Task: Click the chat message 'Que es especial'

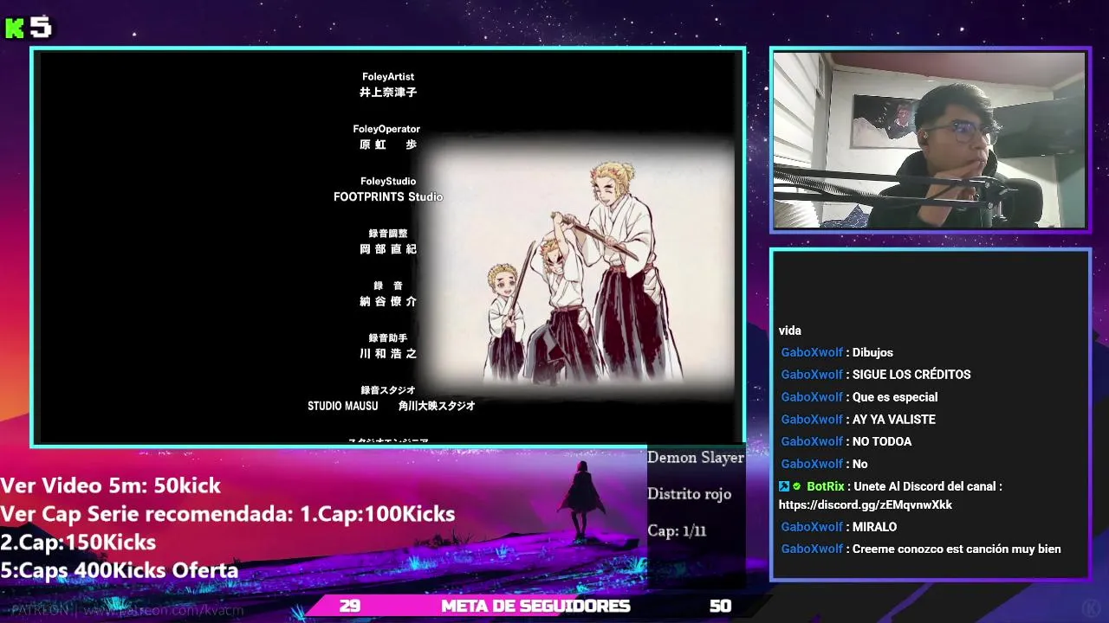Action: coord(895,397)
